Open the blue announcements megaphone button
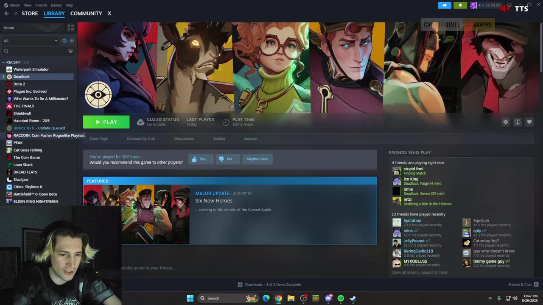 [445, 6]
